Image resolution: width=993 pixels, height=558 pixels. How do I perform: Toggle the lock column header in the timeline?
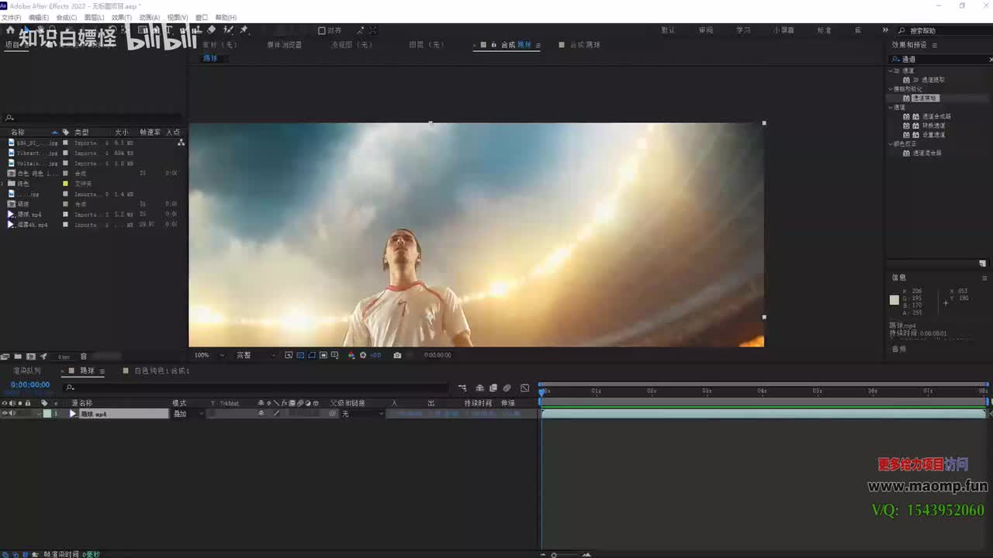click(28, 403)
